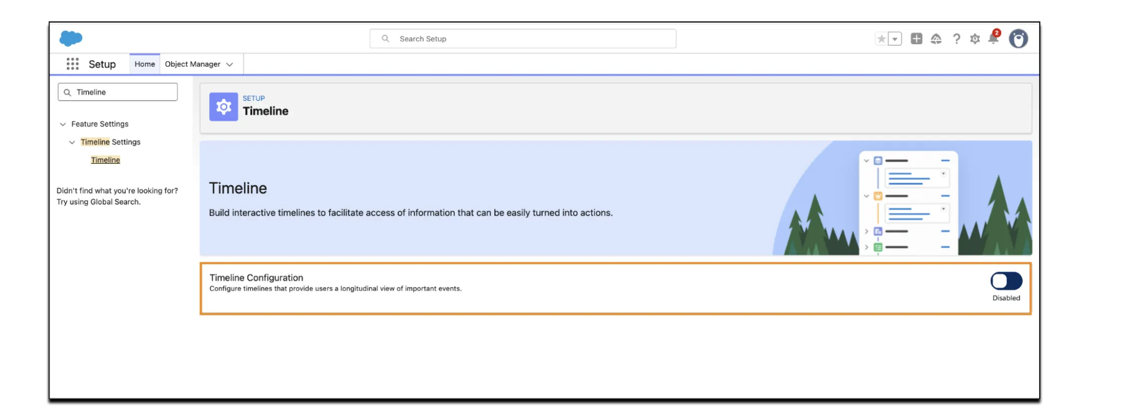1127x414 pixels.
Task: Open the setup gear menu icon
Action: (x=975, y=39)
